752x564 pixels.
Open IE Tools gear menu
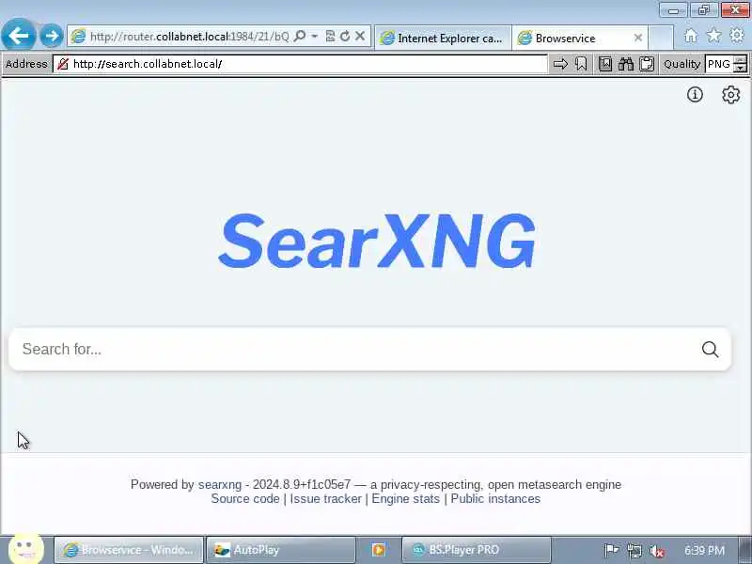(737, 35)
